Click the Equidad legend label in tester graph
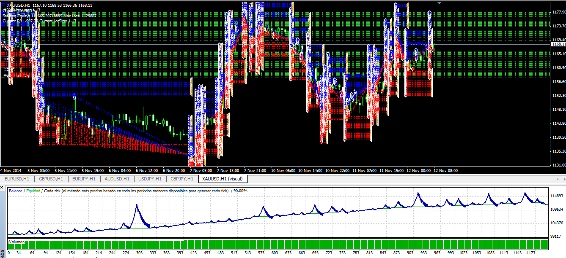This screenshot has width=566, height=258. click(x=33, y=191)
